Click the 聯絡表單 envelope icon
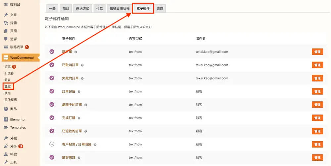 [x=6, y=47]
